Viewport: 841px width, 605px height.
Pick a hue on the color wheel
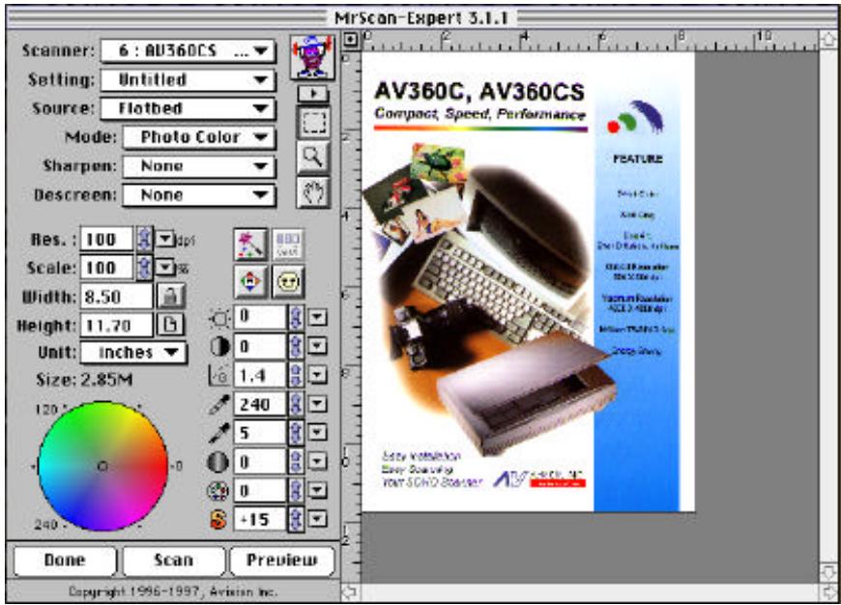coord(103,467)
